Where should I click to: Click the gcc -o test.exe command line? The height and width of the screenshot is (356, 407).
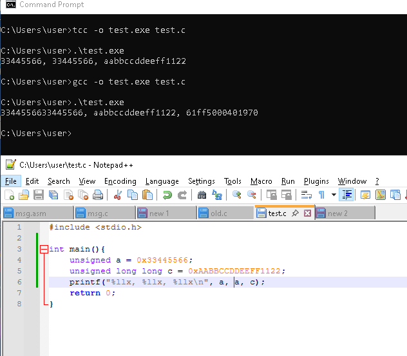[129, 82]
